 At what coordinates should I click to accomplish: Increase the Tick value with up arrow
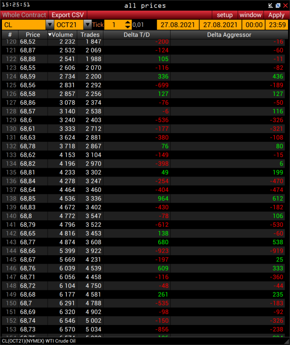tap(128, 23)
